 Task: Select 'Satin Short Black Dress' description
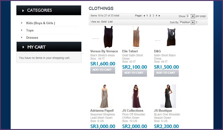tap(165, 57)
